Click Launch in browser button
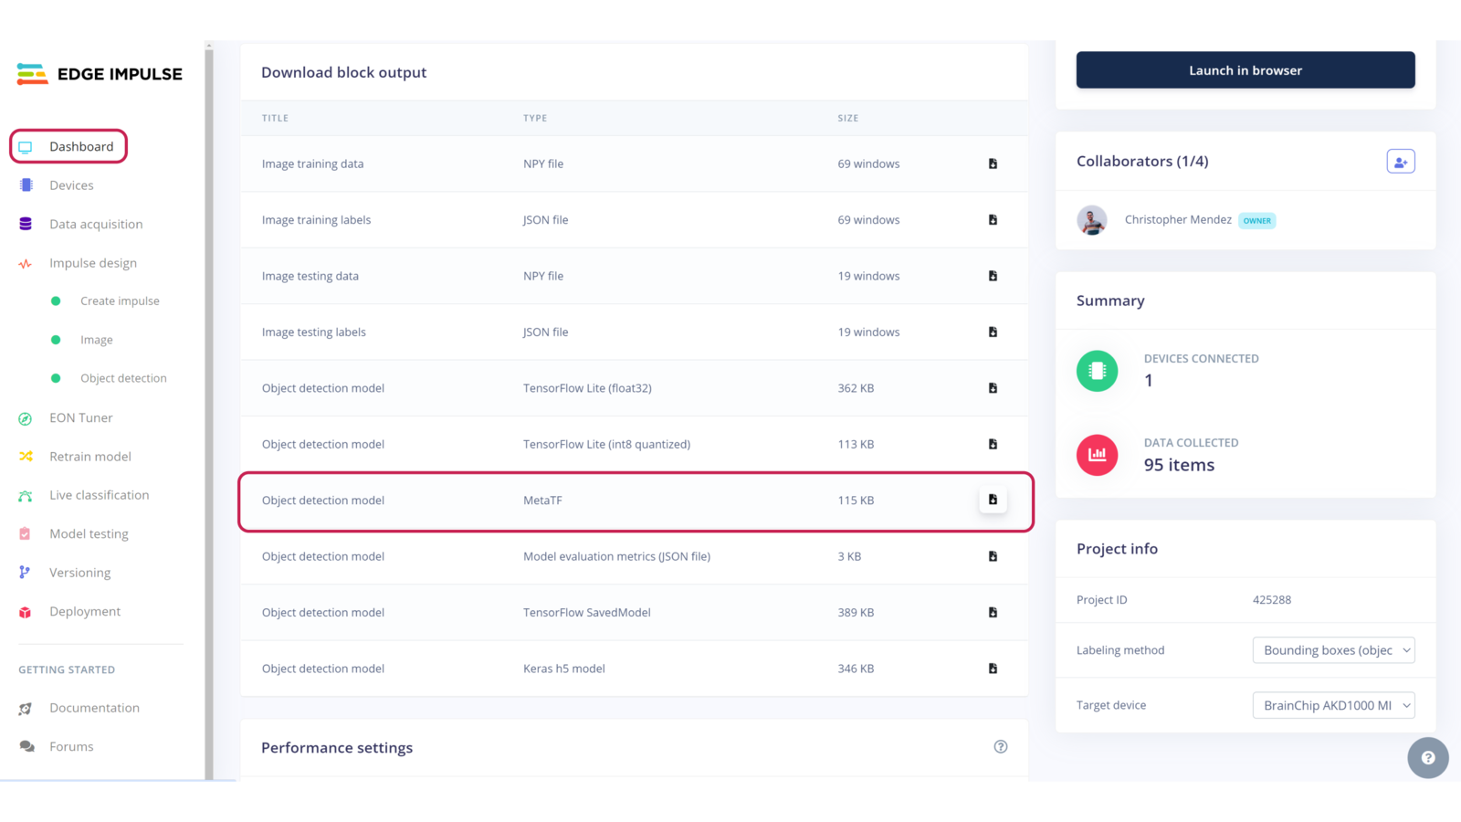This screenshot has width=1461, height=822. [x=1246, y=70]
